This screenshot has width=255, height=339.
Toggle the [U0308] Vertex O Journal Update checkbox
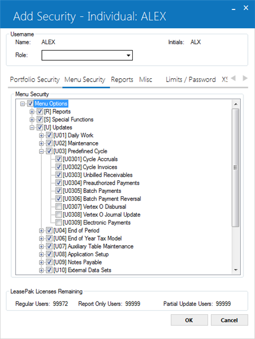pos(58,214)
